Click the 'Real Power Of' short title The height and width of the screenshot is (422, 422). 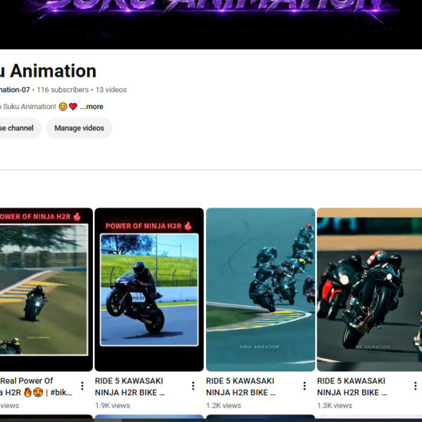tap(36, 386)
